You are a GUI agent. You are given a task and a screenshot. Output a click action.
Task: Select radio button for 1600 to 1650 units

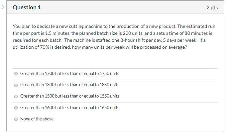[16, 108]
